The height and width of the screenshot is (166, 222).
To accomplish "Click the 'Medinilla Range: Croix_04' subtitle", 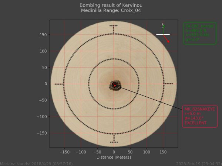I will (111, 10).
